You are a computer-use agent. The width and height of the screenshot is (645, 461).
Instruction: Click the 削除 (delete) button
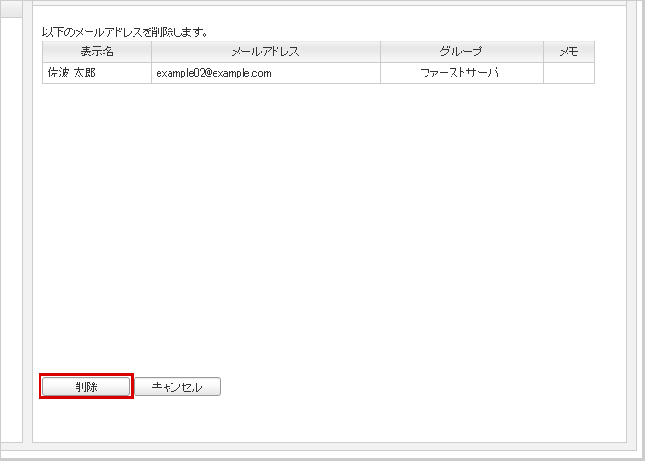pyautogui.click(x=86, y=386)
